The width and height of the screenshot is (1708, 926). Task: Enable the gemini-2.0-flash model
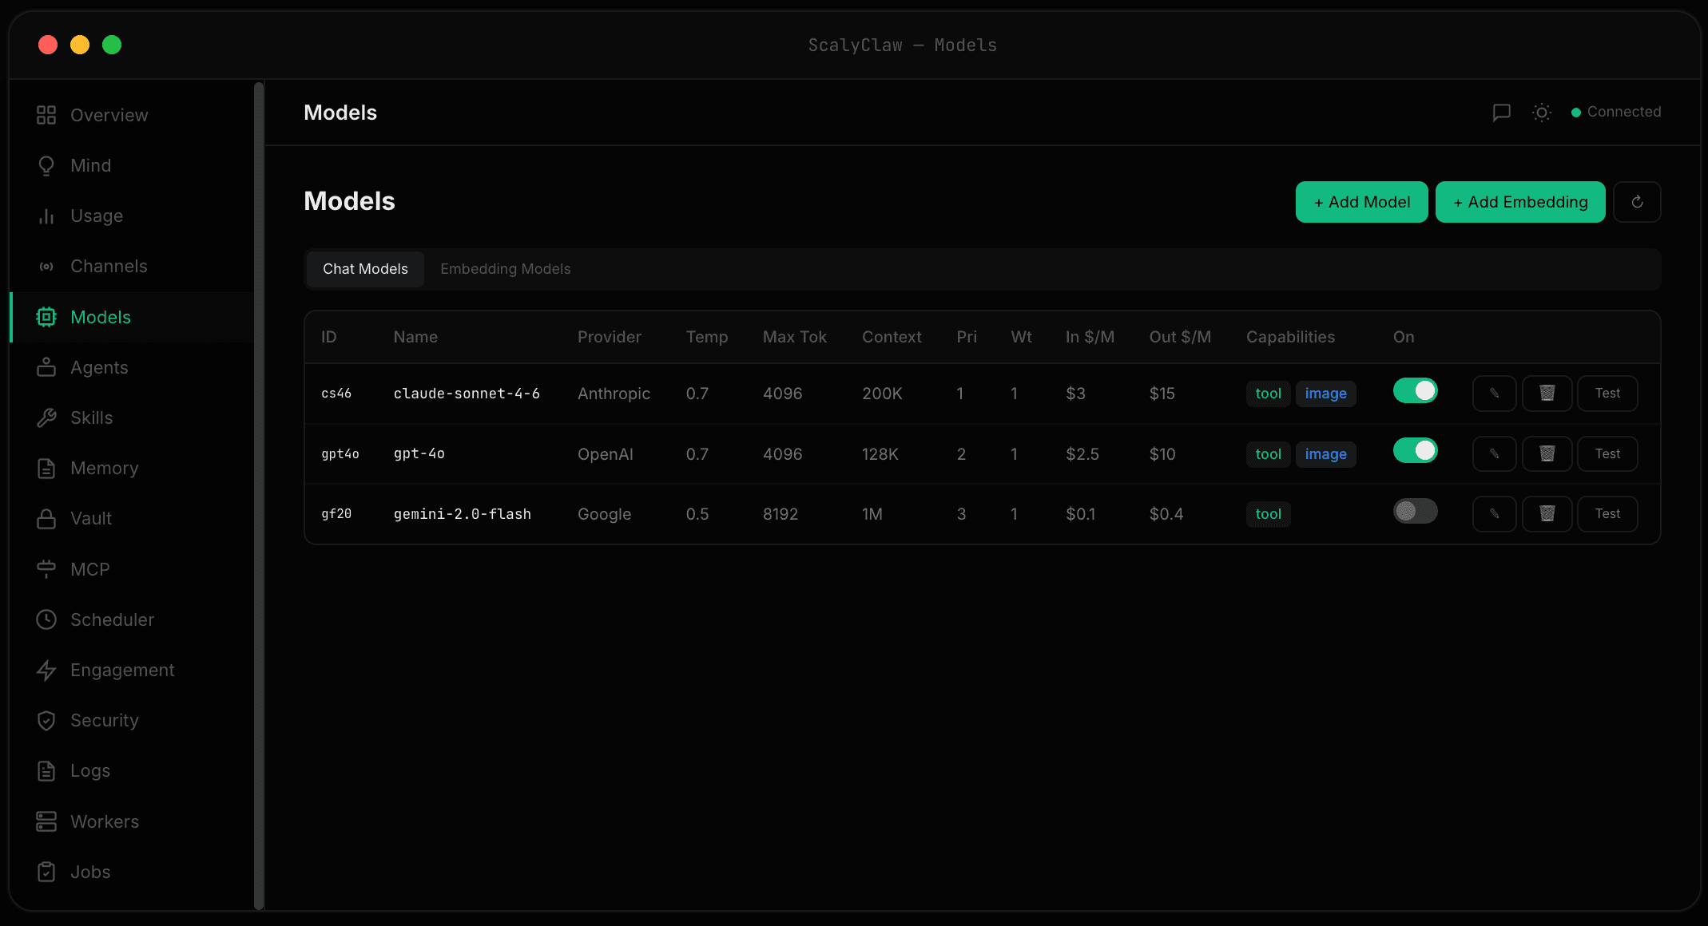click(x=1415, y=511)
